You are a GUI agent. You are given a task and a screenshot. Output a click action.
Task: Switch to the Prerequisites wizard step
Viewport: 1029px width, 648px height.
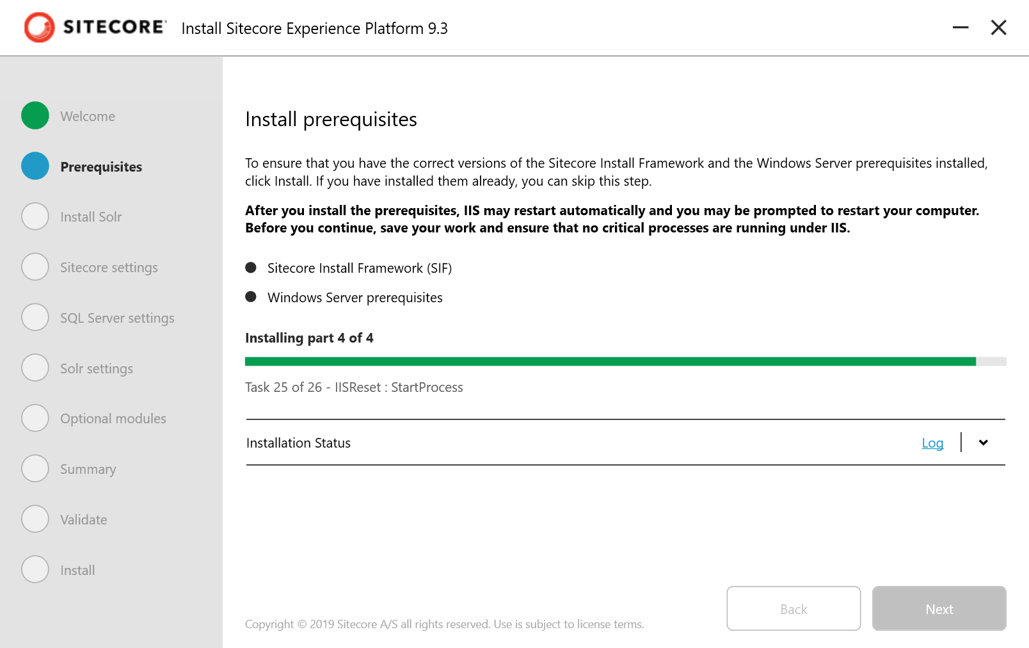click(x=101, y=166)
